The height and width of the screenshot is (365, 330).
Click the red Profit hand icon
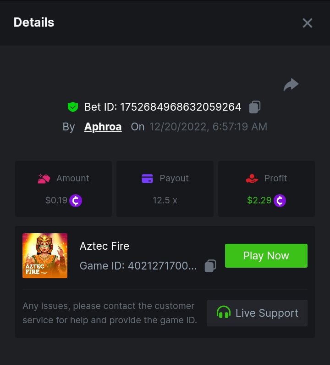point(252,179)
